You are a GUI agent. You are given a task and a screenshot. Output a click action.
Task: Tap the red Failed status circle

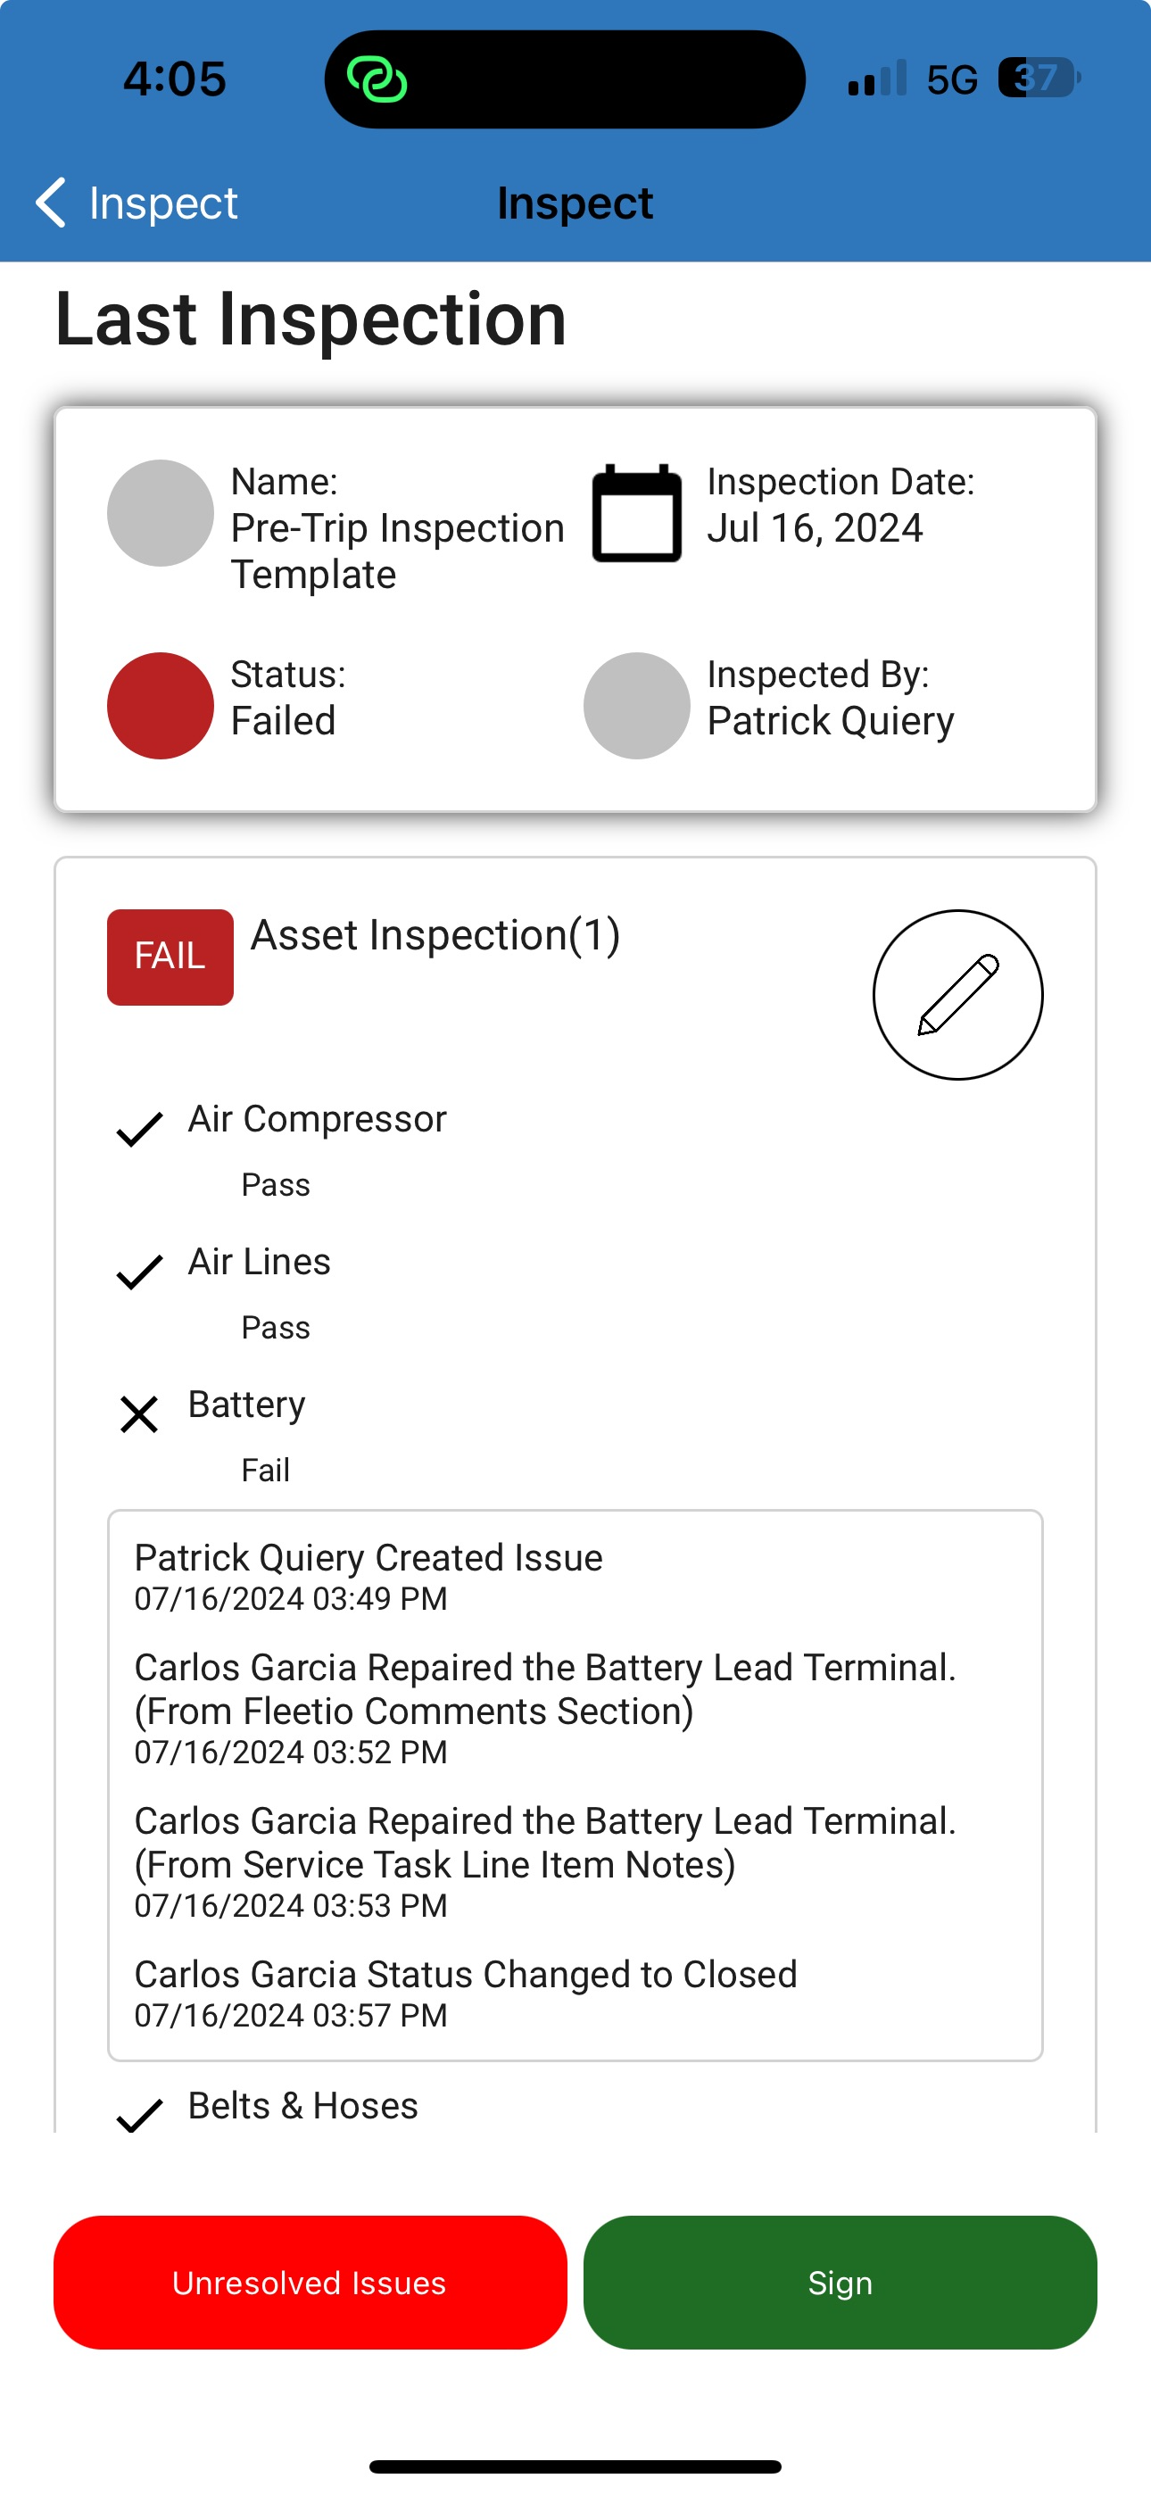(160, 705)
